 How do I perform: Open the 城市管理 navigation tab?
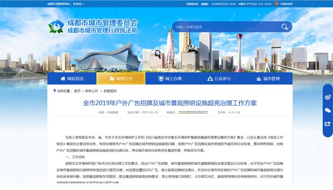tap(268, 78)
